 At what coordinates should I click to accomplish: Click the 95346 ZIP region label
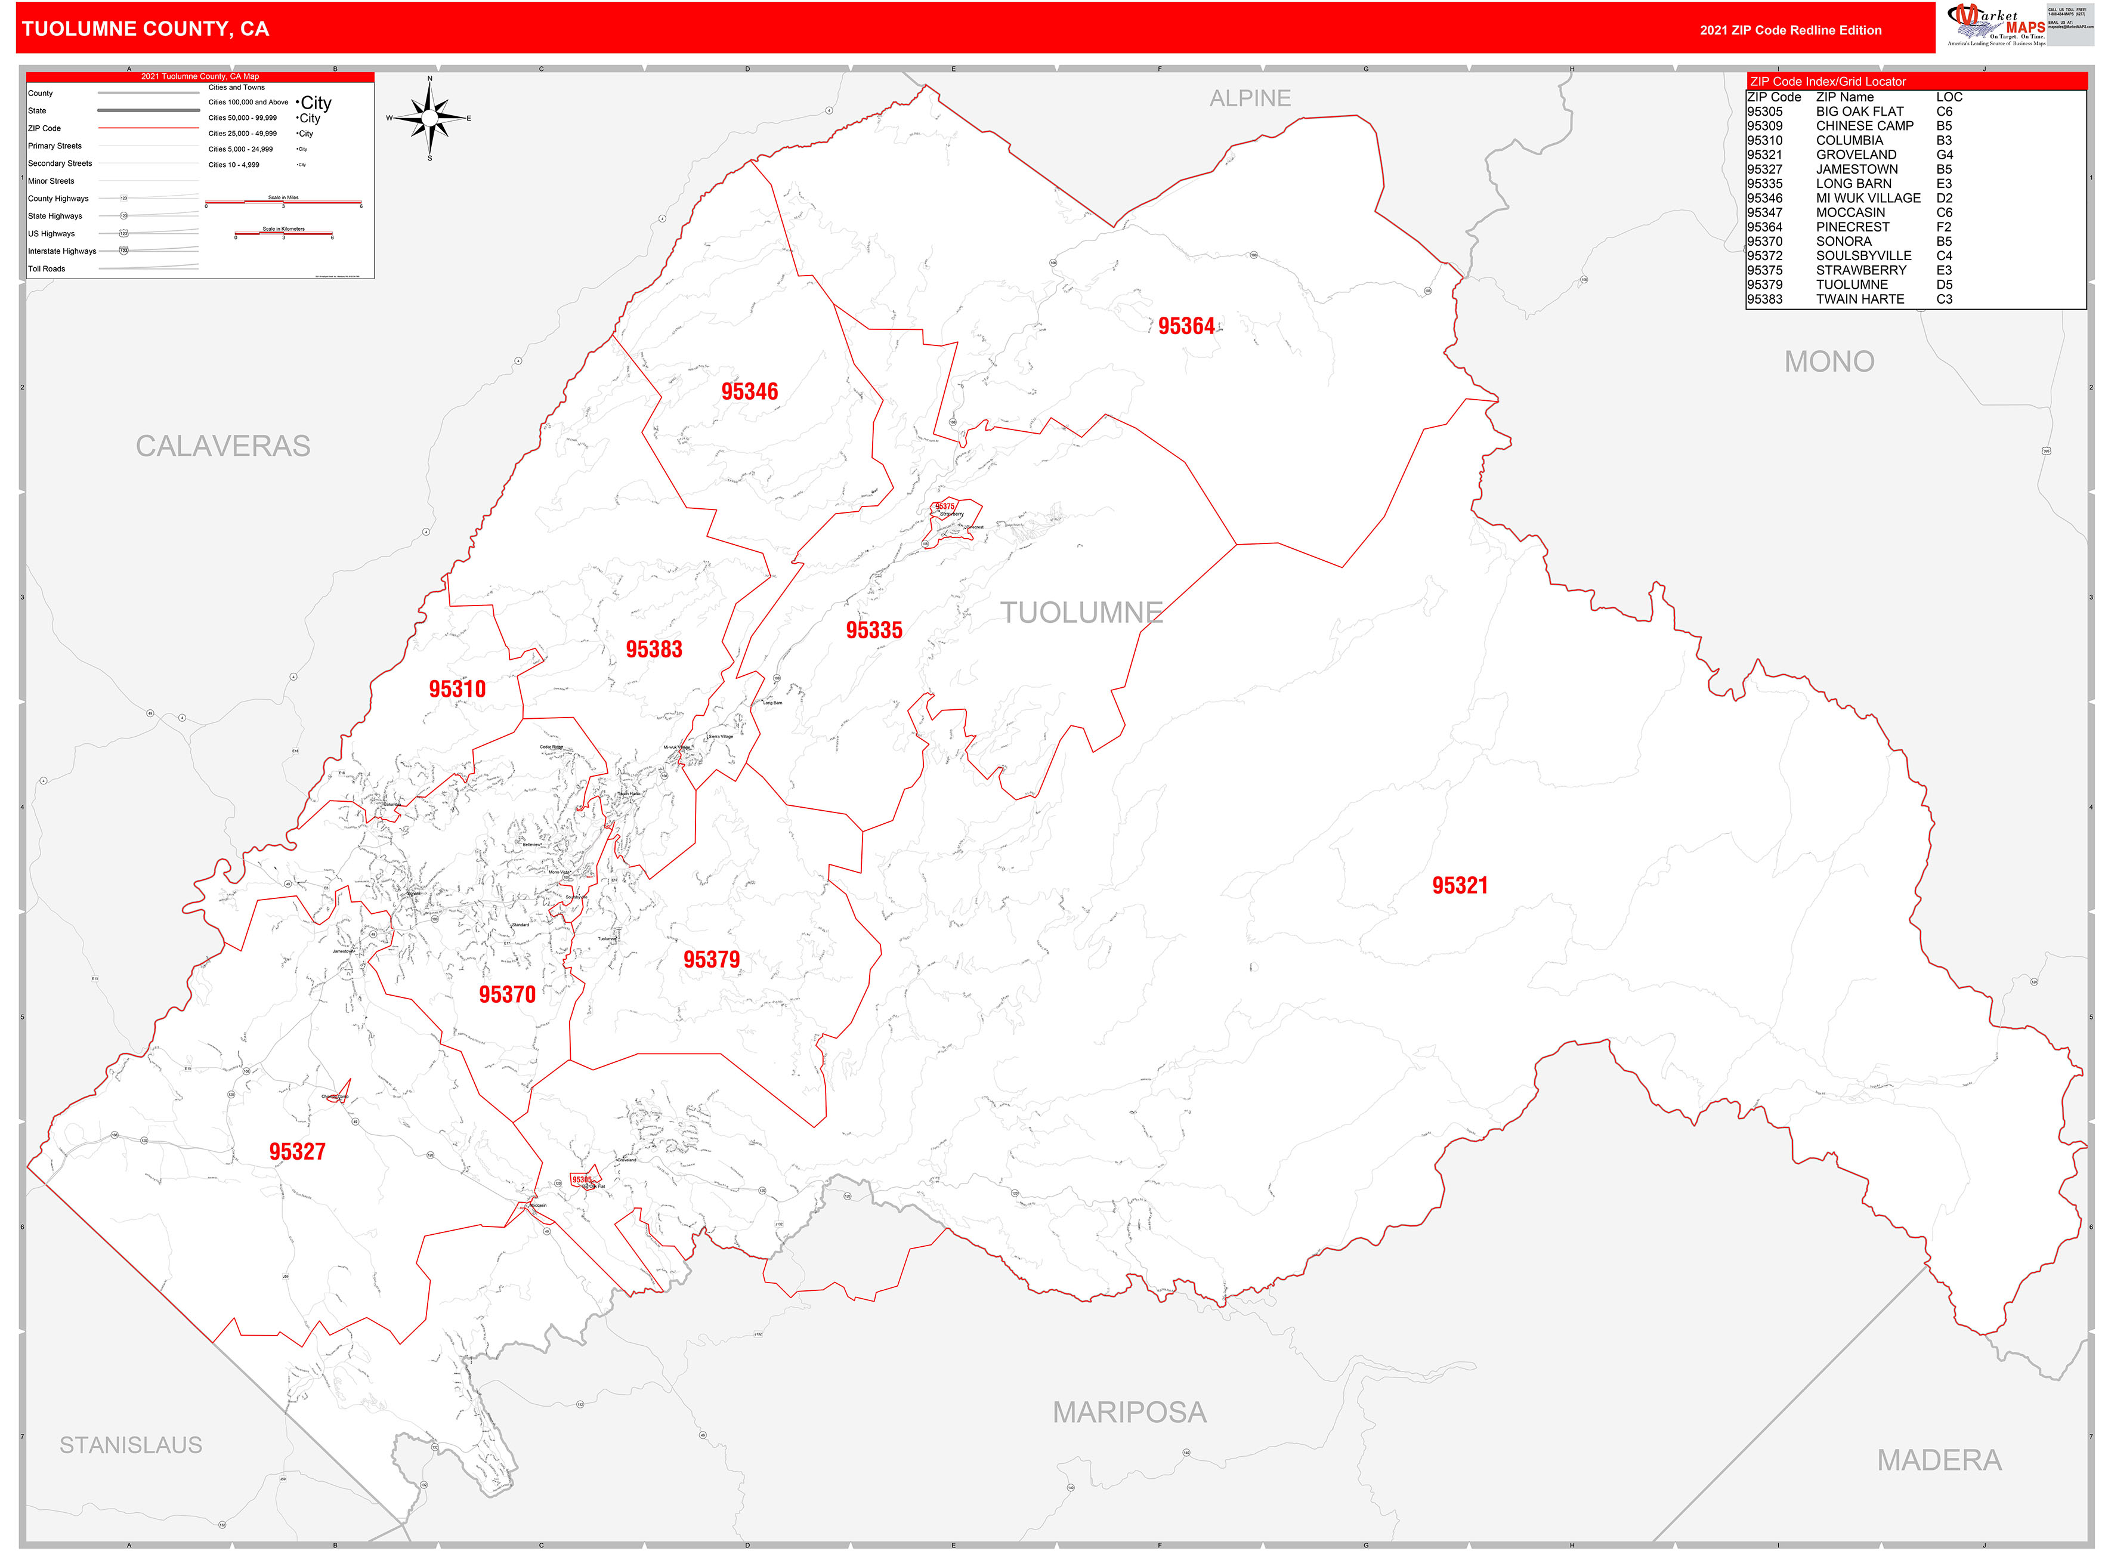pos(749,391)
